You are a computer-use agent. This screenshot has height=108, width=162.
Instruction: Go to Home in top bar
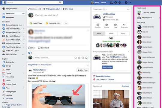pos(103,2)
